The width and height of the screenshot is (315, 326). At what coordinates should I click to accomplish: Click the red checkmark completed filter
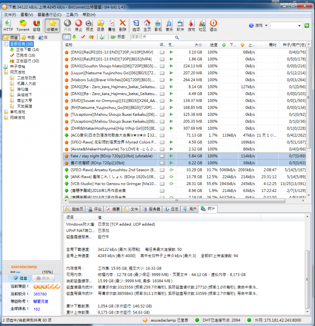(x=83, y=37)
